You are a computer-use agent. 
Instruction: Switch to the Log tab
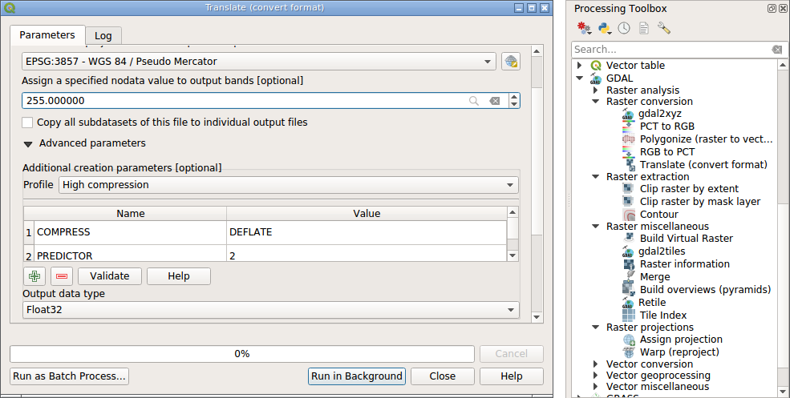click(x=103, y=36)
